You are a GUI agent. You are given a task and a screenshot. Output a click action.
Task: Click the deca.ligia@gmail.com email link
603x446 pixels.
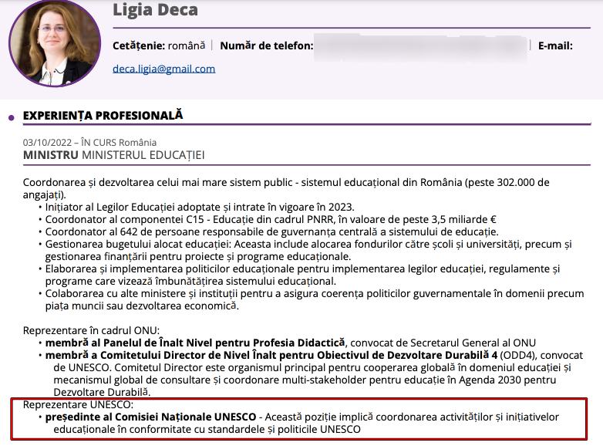coord(163,69)
